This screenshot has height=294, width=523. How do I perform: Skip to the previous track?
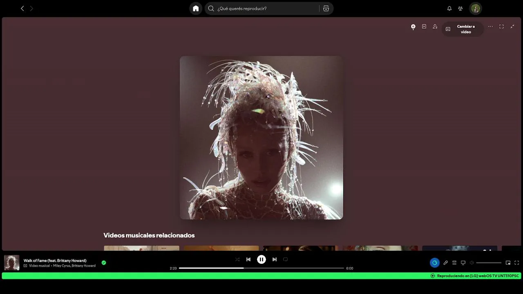248,259
